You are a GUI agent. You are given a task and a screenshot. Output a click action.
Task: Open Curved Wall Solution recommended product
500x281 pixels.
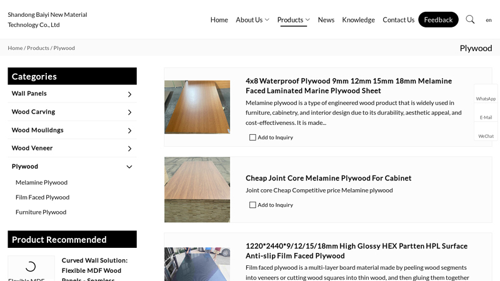click(94, 270)
